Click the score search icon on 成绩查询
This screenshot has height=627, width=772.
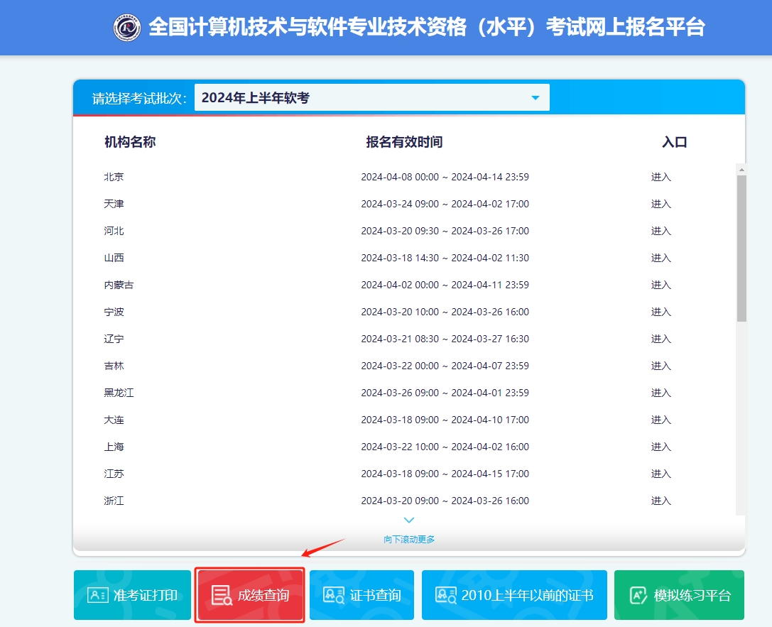pos(222,595)
